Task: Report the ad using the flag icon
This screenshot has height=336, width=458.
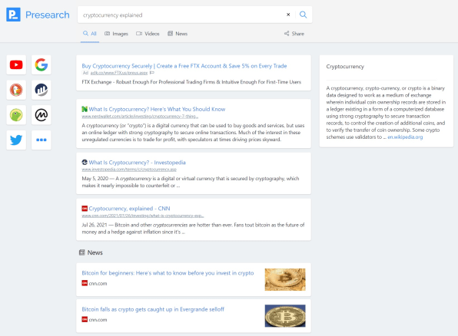Action: click(152, 73)
